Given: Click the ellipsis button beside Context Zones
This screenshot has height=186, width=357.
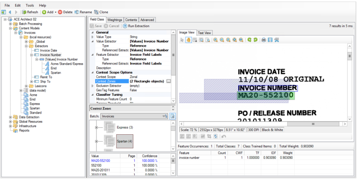Looking at the screenshot, I should [x=168, y=81].
